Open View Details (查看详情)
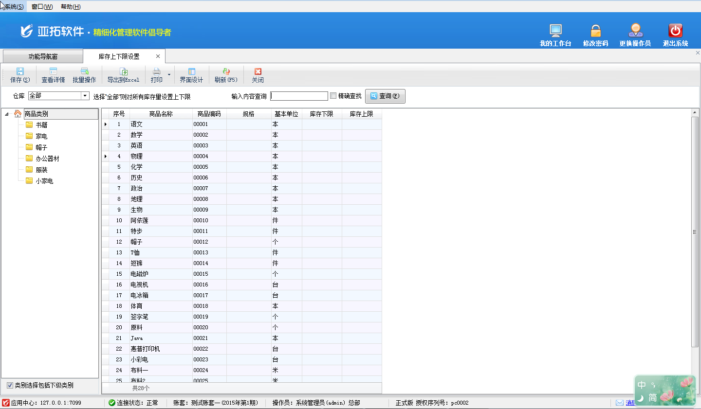The height and width of the screenshot is (409, 701). [x=53, y=71]
